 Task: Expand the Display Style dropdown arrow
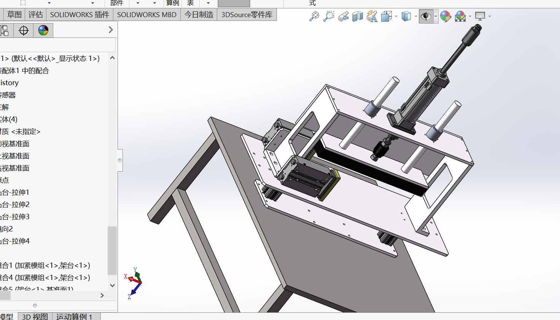(416, 16)
